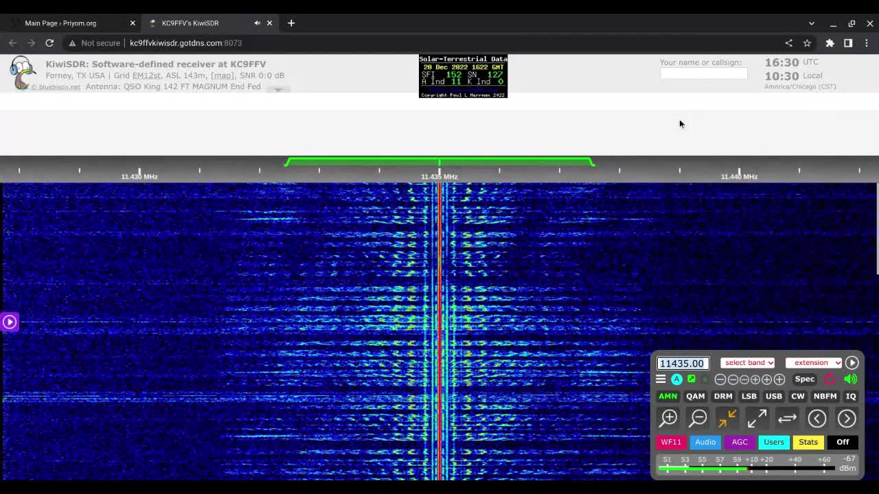879x494 pixels.
Task: Click the frequency field showing 11435.00
Action: tap(682, 363)
